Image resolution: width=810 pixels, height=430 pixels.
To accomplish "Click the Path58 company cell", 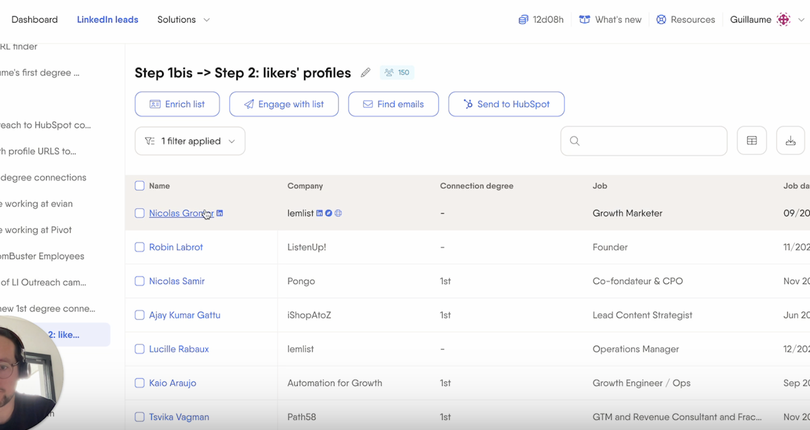I will [302, 417].
